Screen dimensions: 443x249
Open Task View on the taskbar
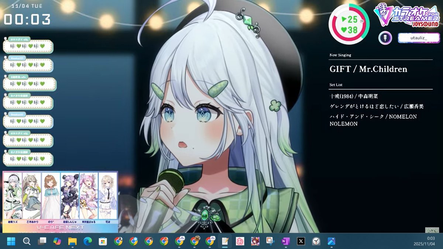pos(42,241)
